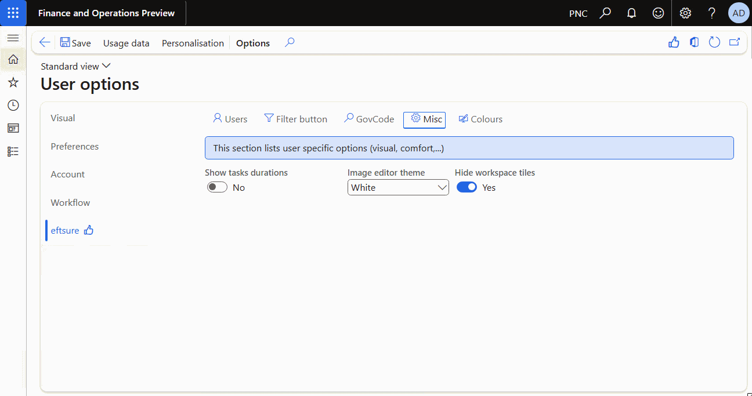Toggle Show tasks durations switch
This screenshot has height=396, width=752.
coord(217,187)
